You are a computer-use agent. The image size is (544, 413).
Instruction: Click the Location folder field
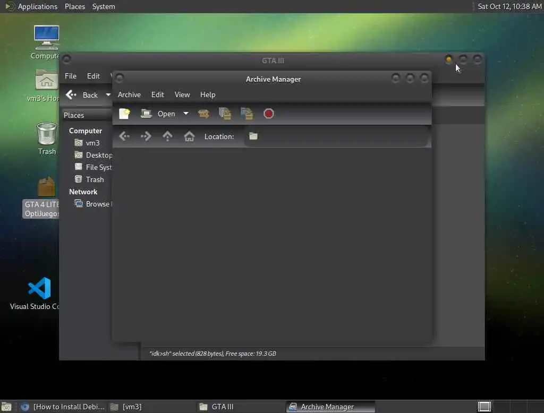coord(336,136)
